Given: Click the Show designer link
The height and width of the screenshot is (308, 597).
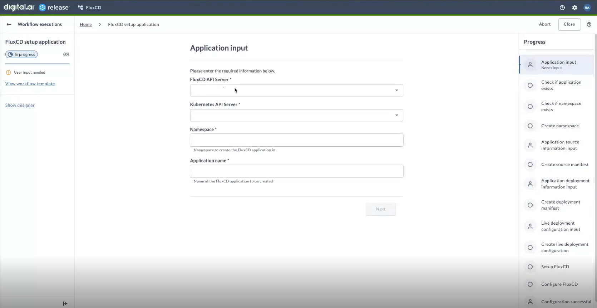Looking at the screenshot, I should (x=20, y=105).
